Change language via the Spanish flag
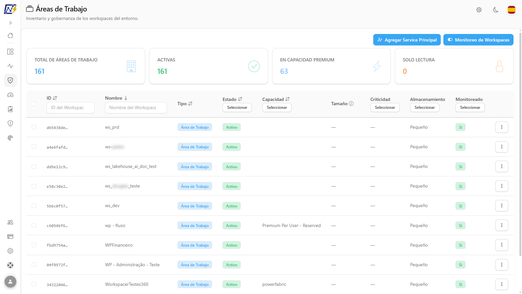Screen dimensions: 522x294 click(x=512, y=10)
